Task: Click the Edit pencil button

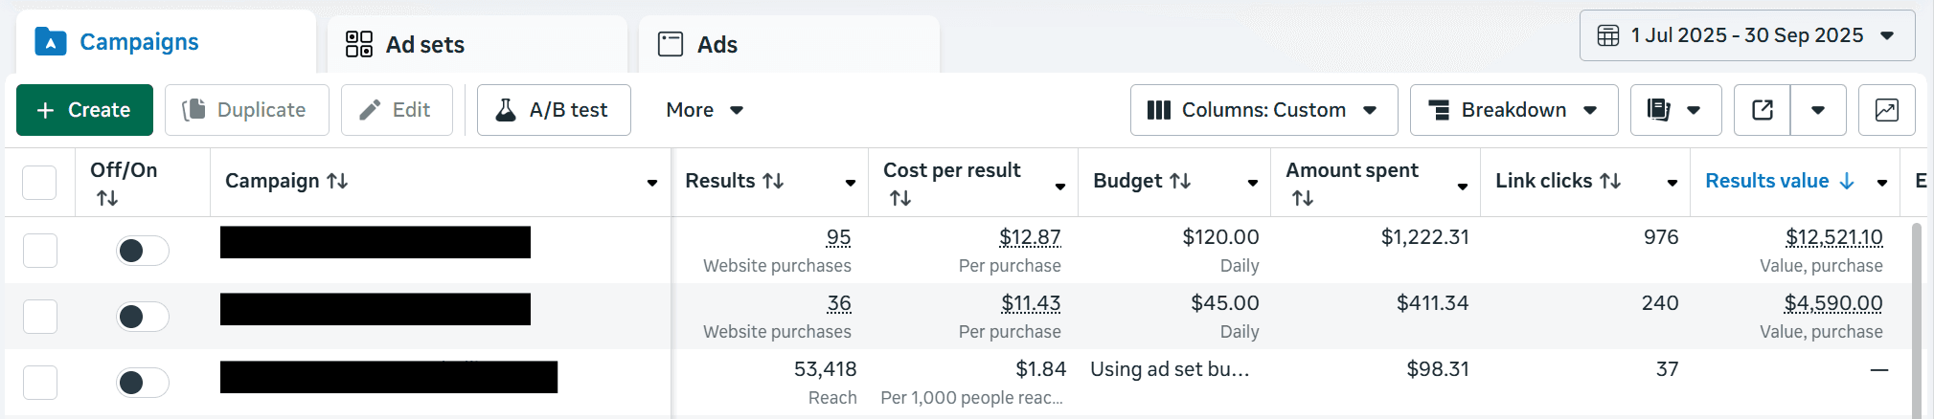Action: [397, 110]
